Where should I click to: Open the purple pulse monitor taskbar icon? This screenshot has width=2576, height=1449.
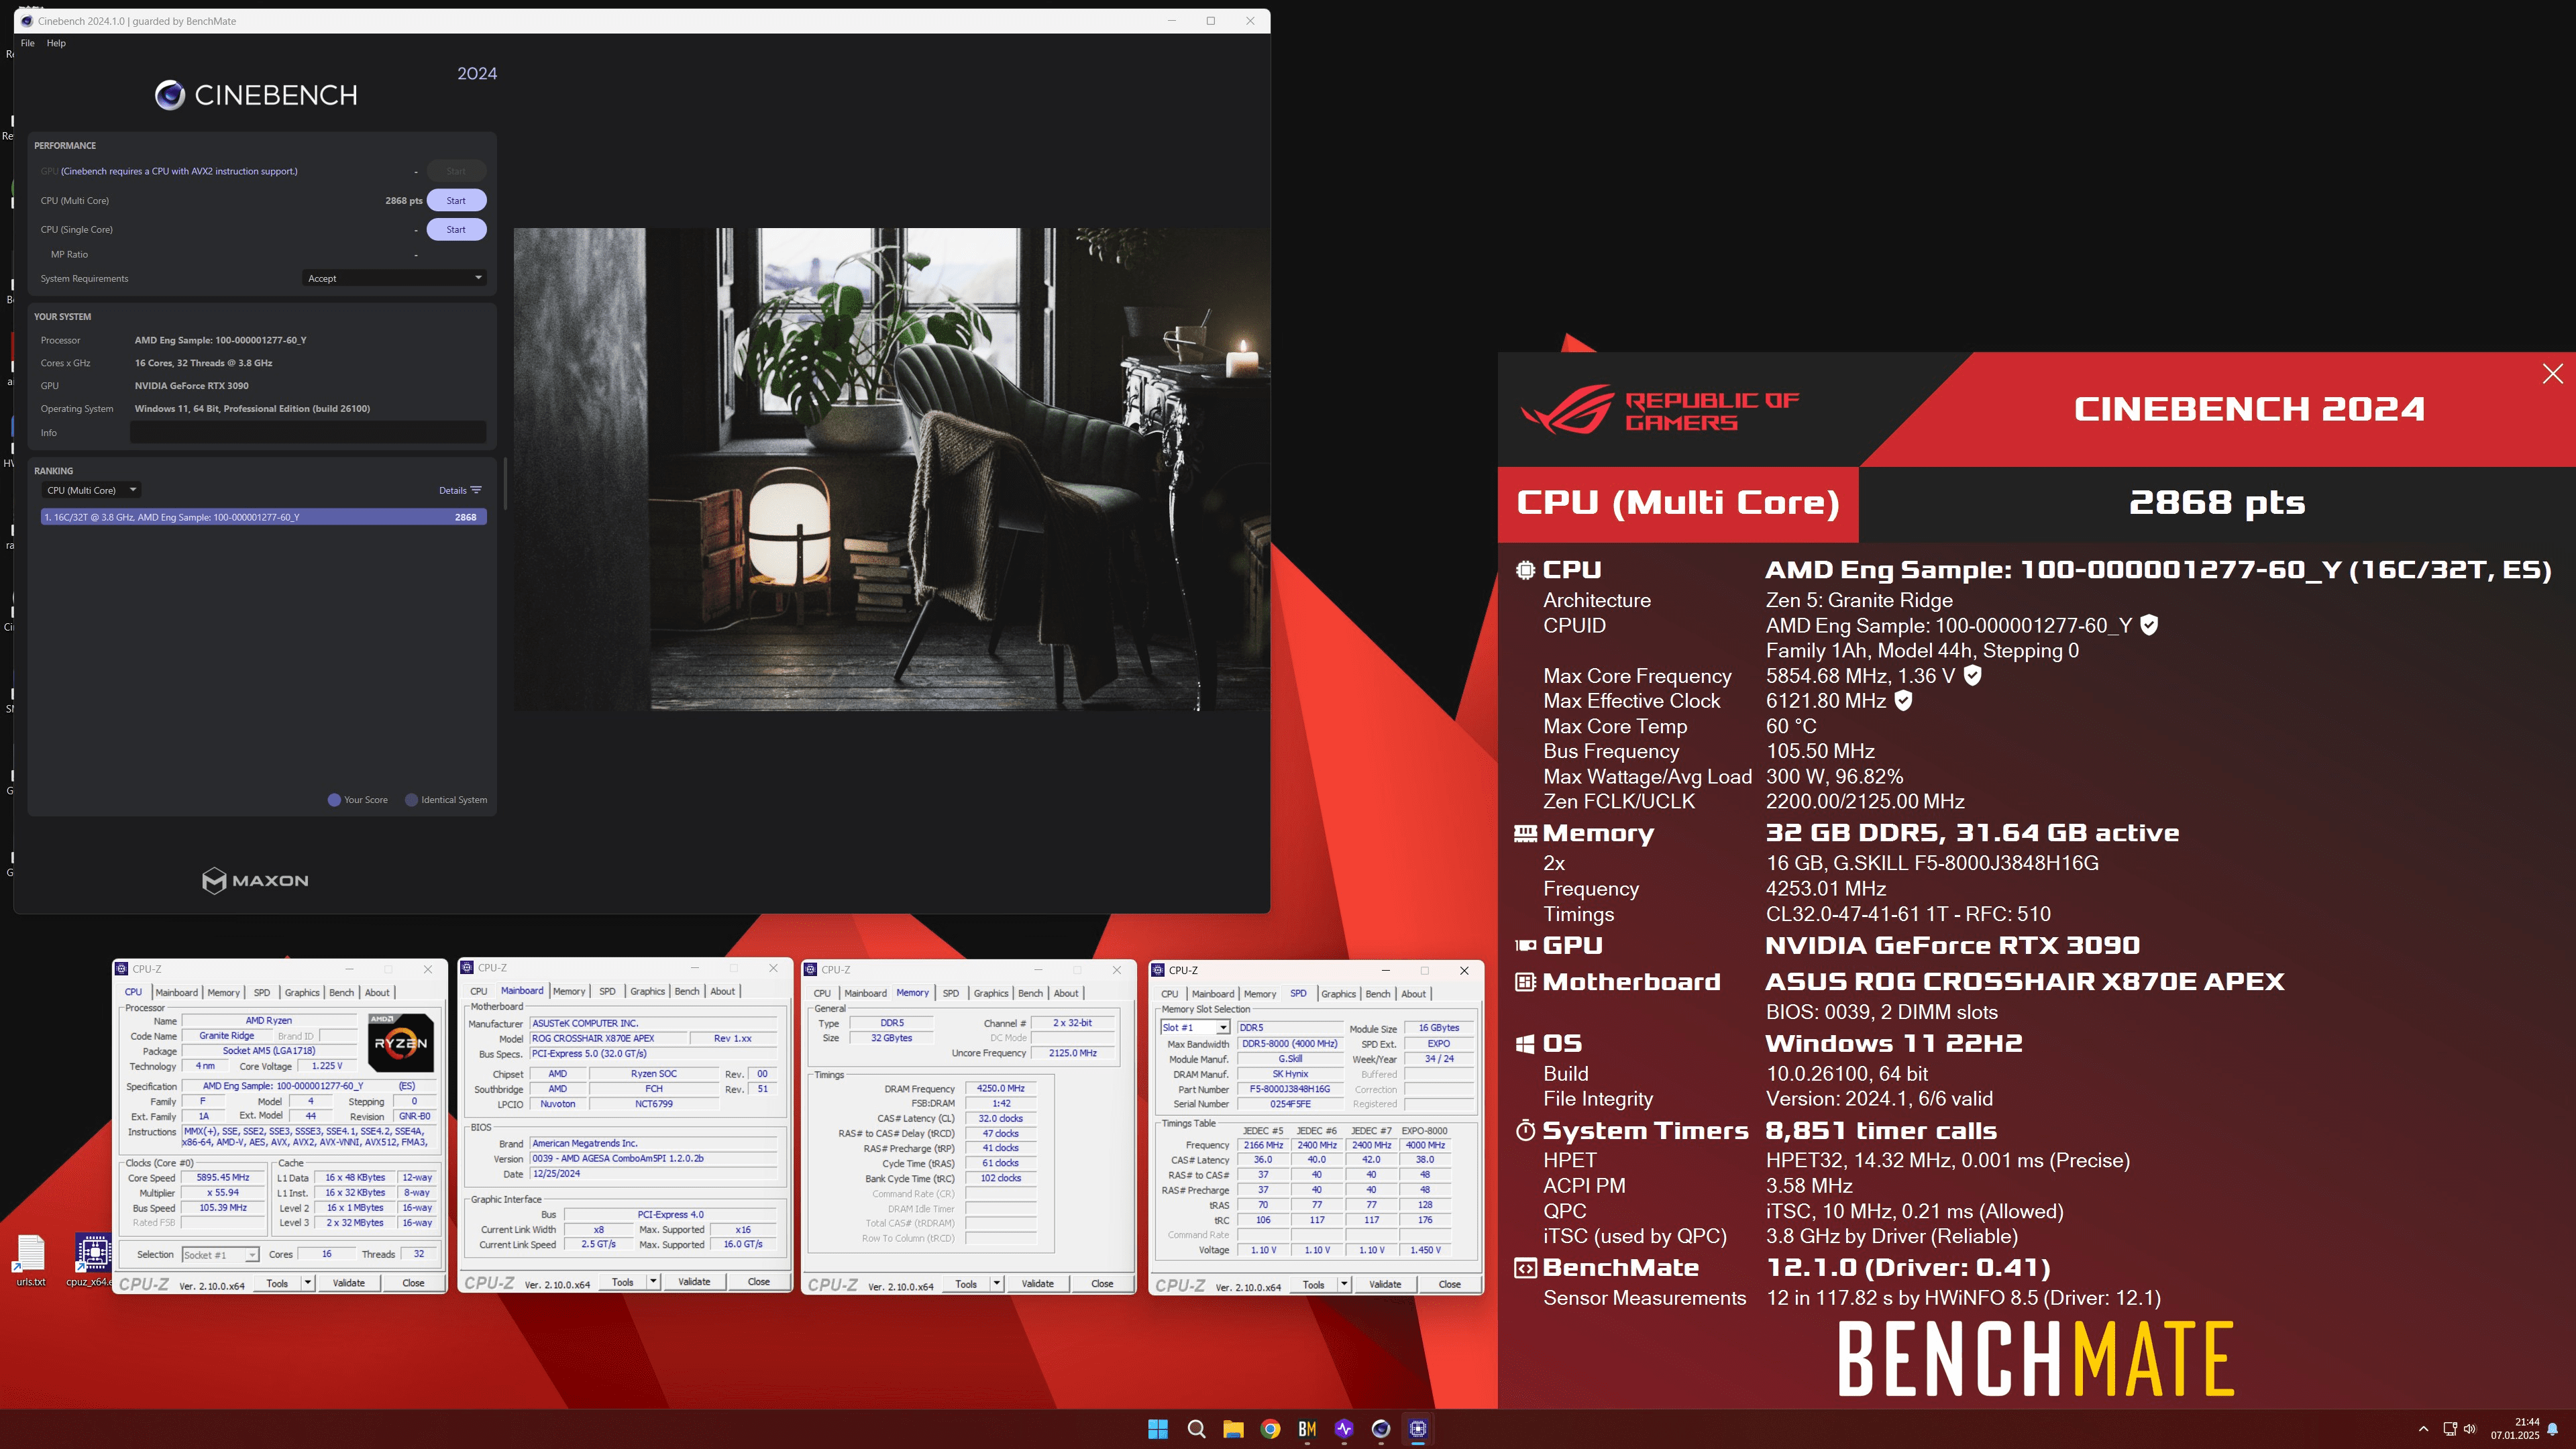coord(1344,1429)
